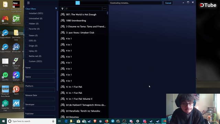The height and width of the screenshot is (124, 220).
Task: Click the Cortana microphone icon
Action: point(53,121)
